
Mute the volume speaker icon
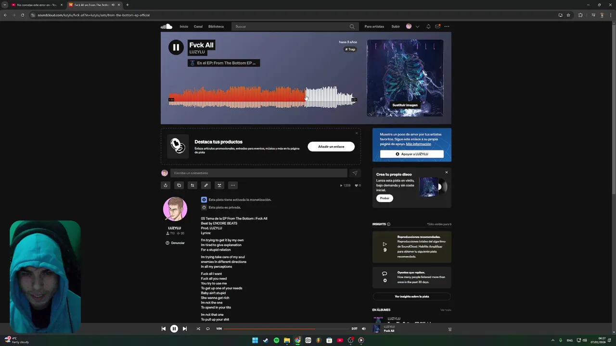(x=364, y=329)
